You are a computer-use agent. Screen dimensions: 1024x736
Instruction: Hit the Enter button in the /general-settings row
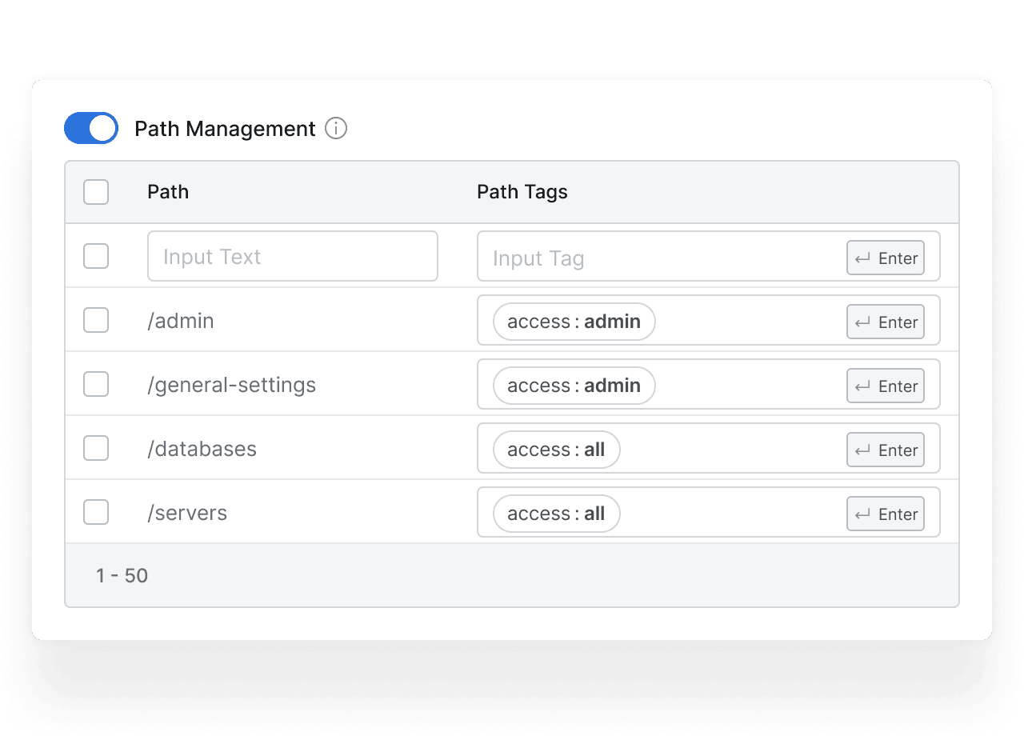885,386
